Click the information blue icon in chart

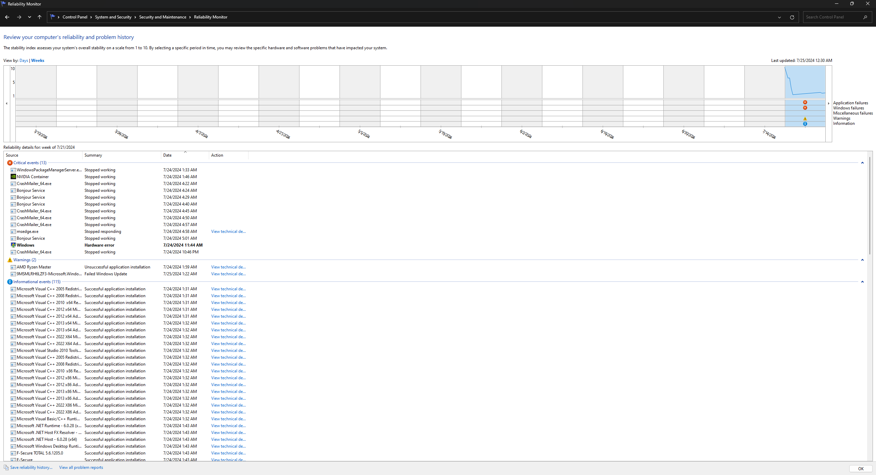[805, 124]
